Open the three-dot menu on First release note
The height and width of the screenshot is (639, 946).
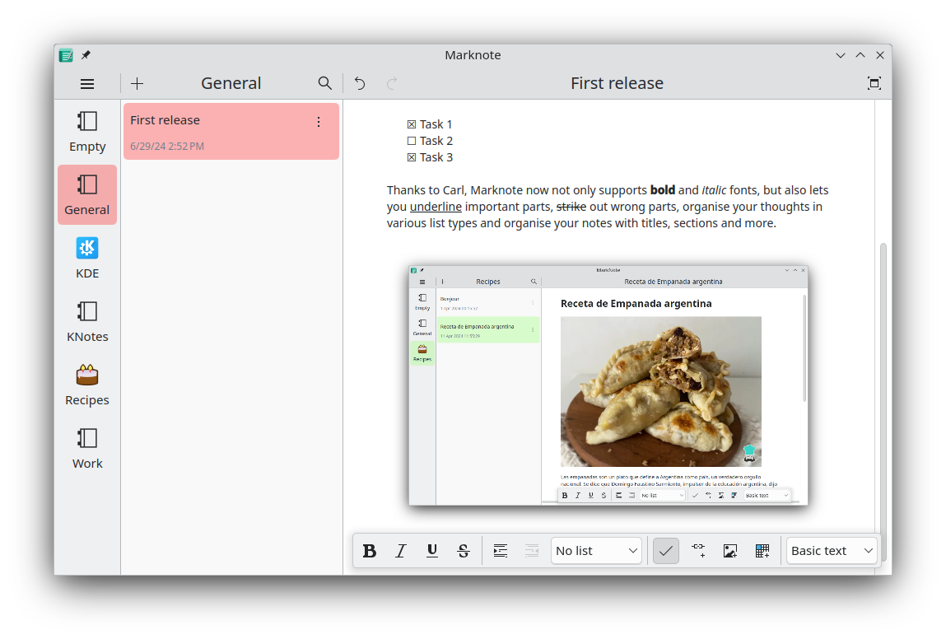coord(319,122)
